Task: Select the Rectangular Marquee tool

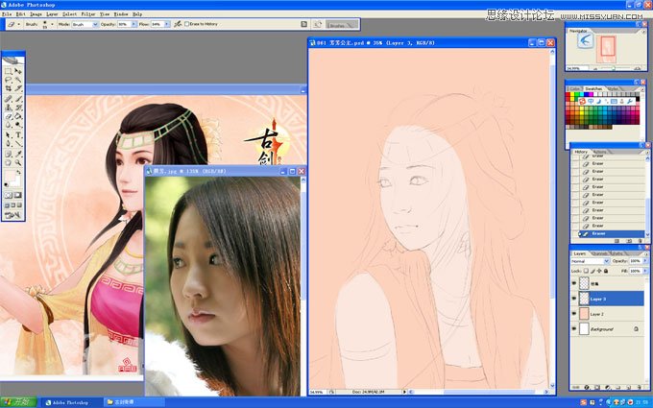Action: pos(8,71)
